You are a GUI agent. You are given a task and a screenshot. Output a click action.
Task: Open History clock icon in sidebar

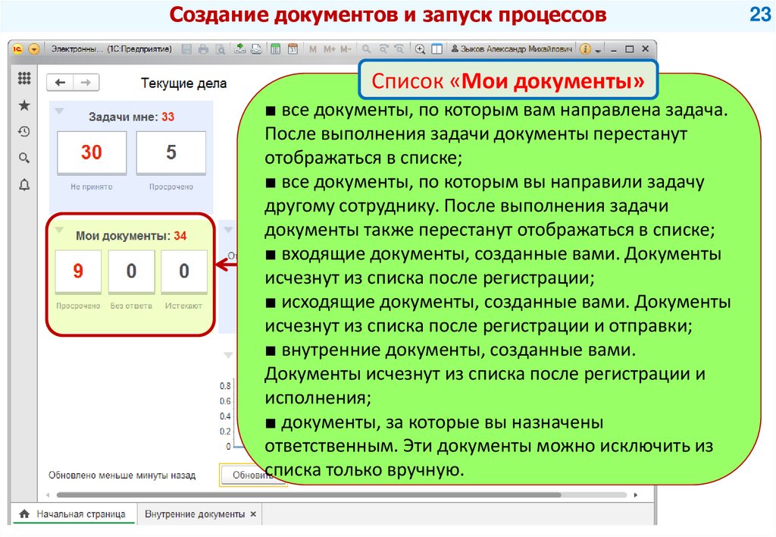point(23,132)
